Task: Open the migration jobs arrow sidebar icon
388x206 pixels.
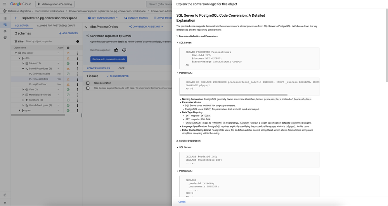Action: tap(5, 31)
